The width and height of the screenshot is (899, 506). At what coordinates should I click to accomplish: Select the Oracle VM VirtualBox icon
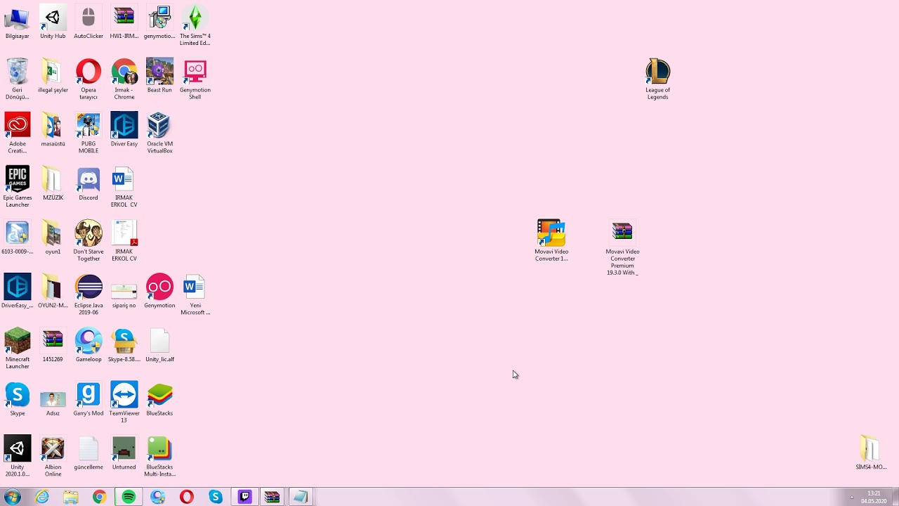159,134
